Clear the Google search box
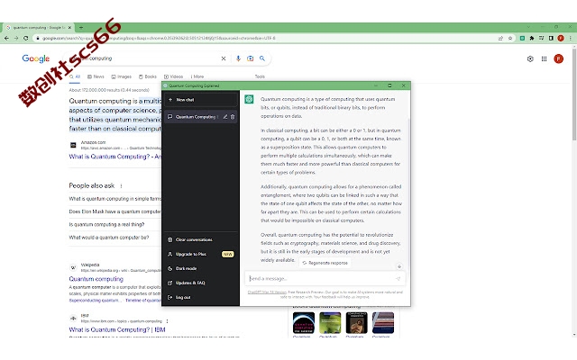Screen dimensions: 577x360 (224, 58)
